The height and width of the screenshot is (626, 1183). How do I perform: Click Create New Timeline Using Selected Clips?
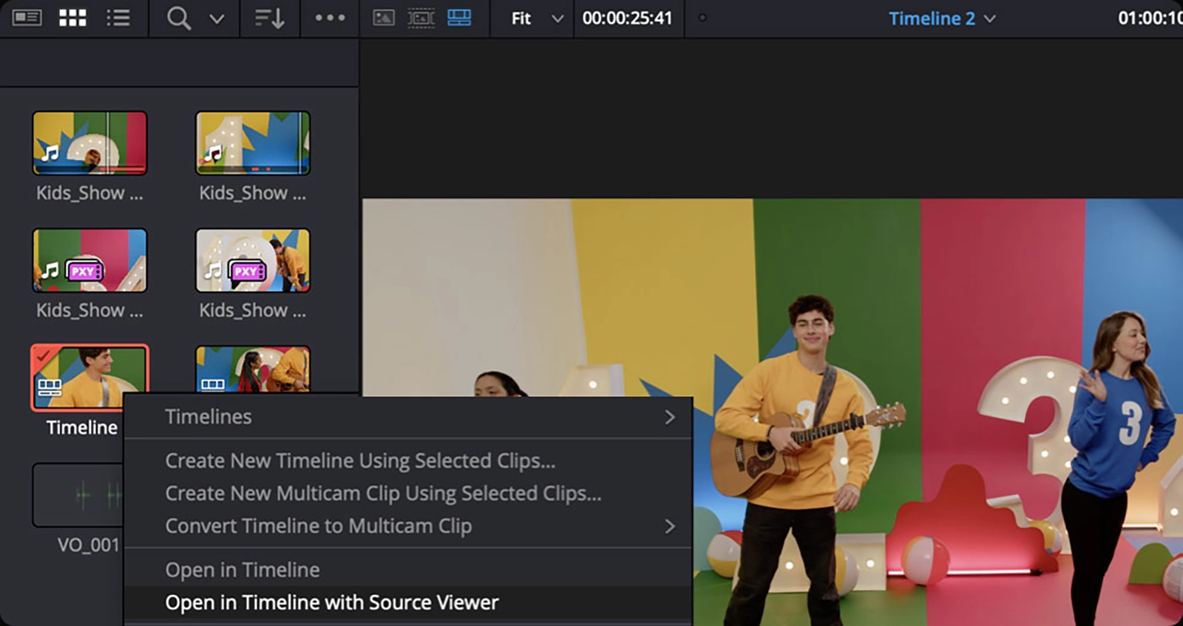tap(360, 460)
